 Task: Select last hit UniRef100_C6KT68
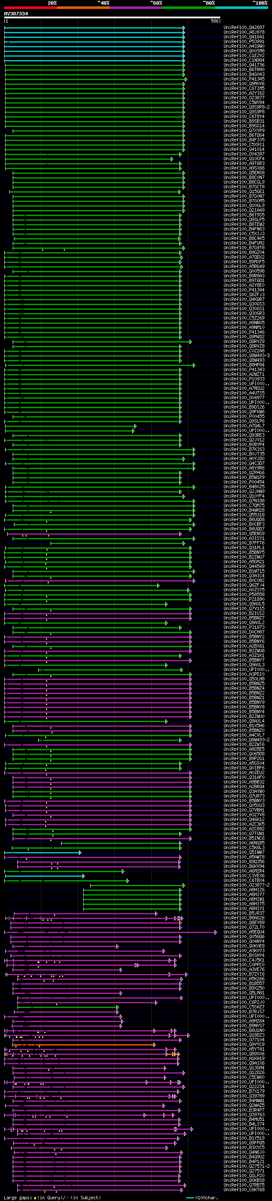point(244,1189)
